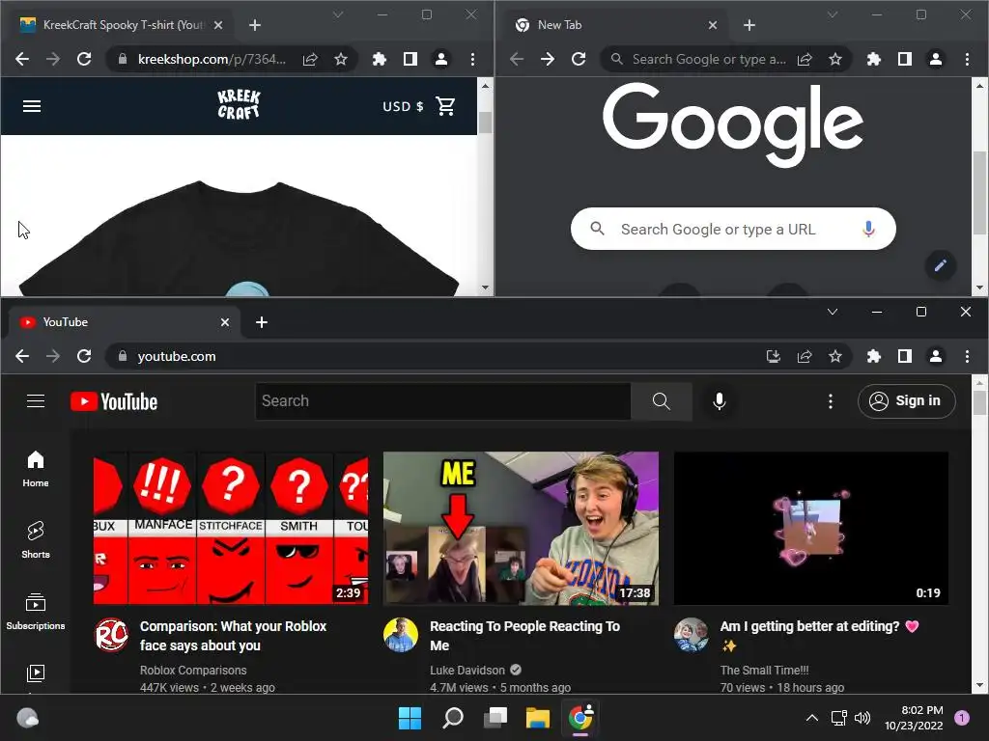Screen dimensions: 989x741
Task: Open Extensions in the New Tab window
Action: pos(873,59)
